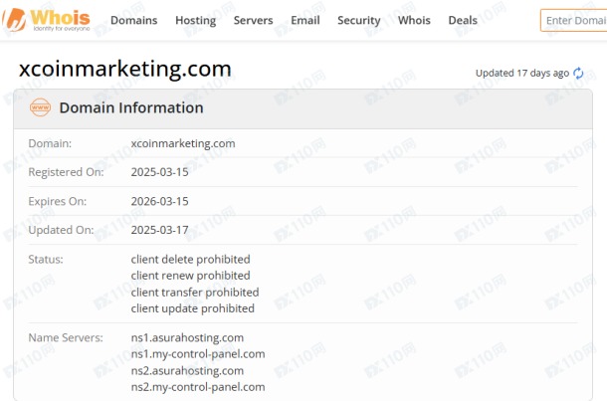607x401 pixels.
Task: Click the www globe icon
Action: click(40, 107)
